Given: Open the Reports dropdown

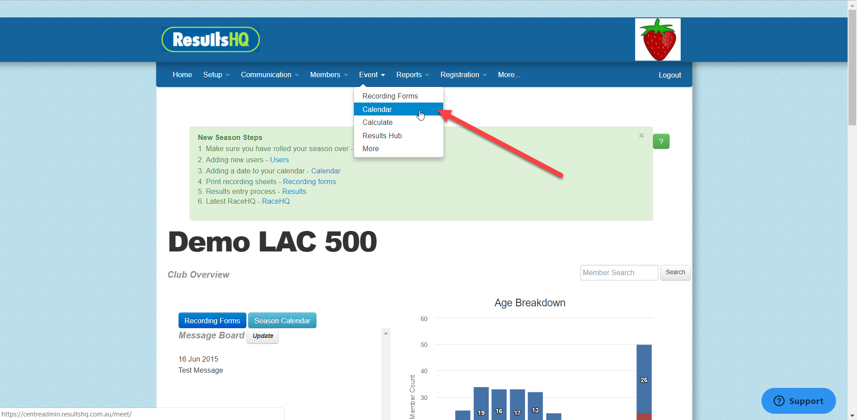Looking at the screenshot, I should 412,74.
